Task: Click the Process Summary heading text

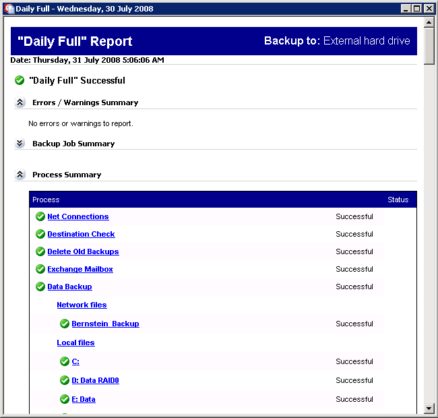Action: click(67, 175)
